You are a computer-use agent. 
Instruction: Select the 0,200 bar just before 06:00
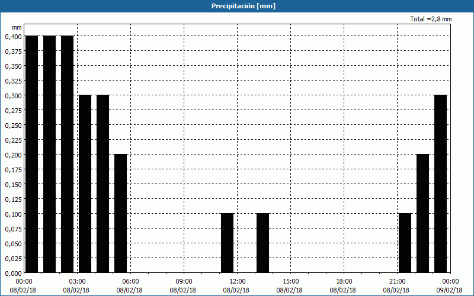(120, 213)
